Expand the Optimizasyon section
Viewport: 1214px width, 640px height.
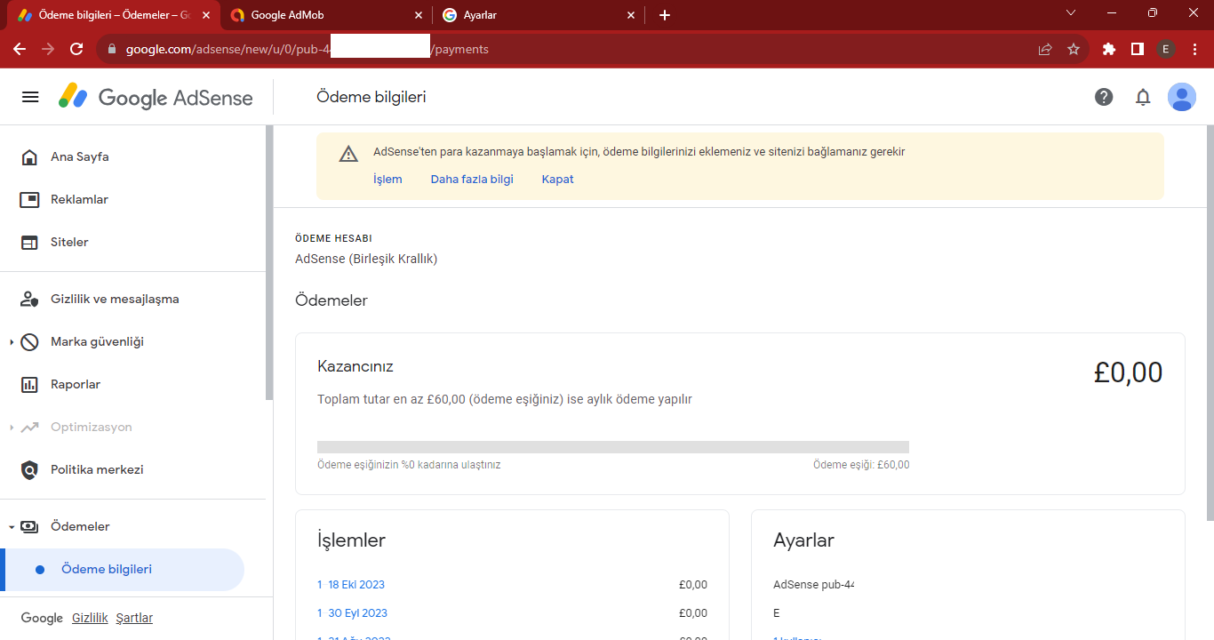pyautogui.click(x=12, y=428)
